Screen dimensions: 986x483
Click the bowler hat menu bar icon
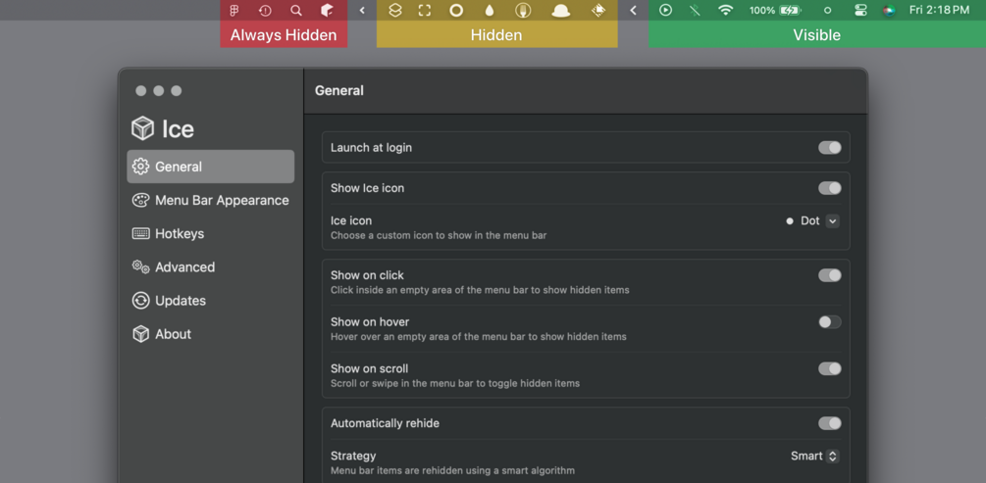(x=561, y=10)
